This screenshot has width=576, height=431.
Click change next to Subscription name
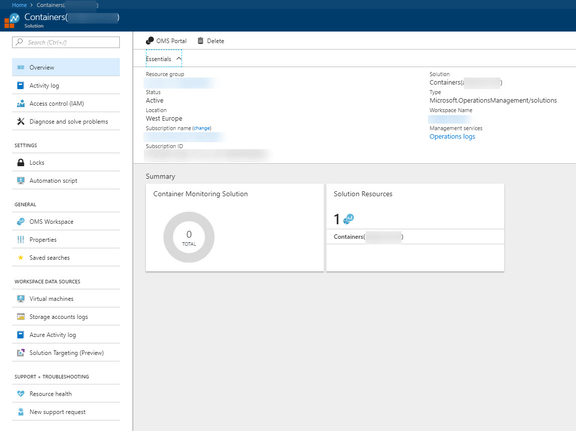click(x=202, y=128)
